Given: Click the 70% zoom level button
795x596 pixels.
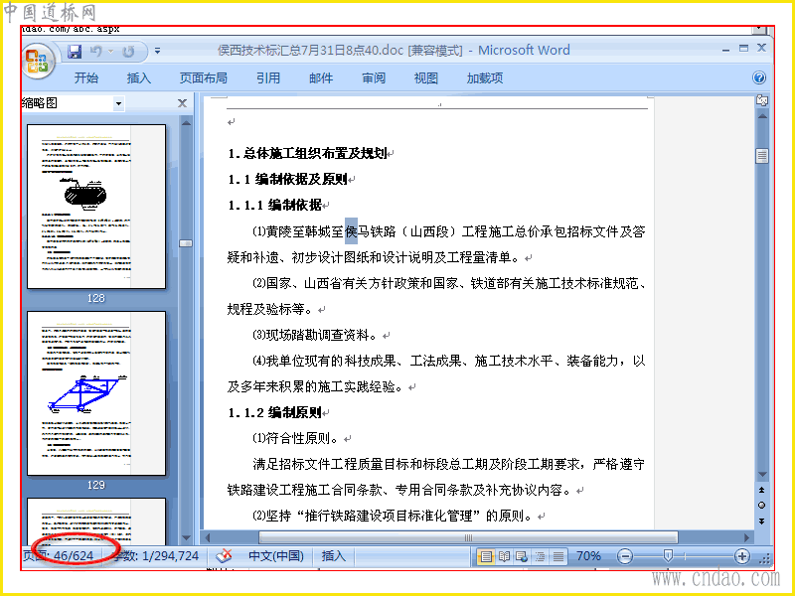Looking at the screenshot, I should 588,556.
